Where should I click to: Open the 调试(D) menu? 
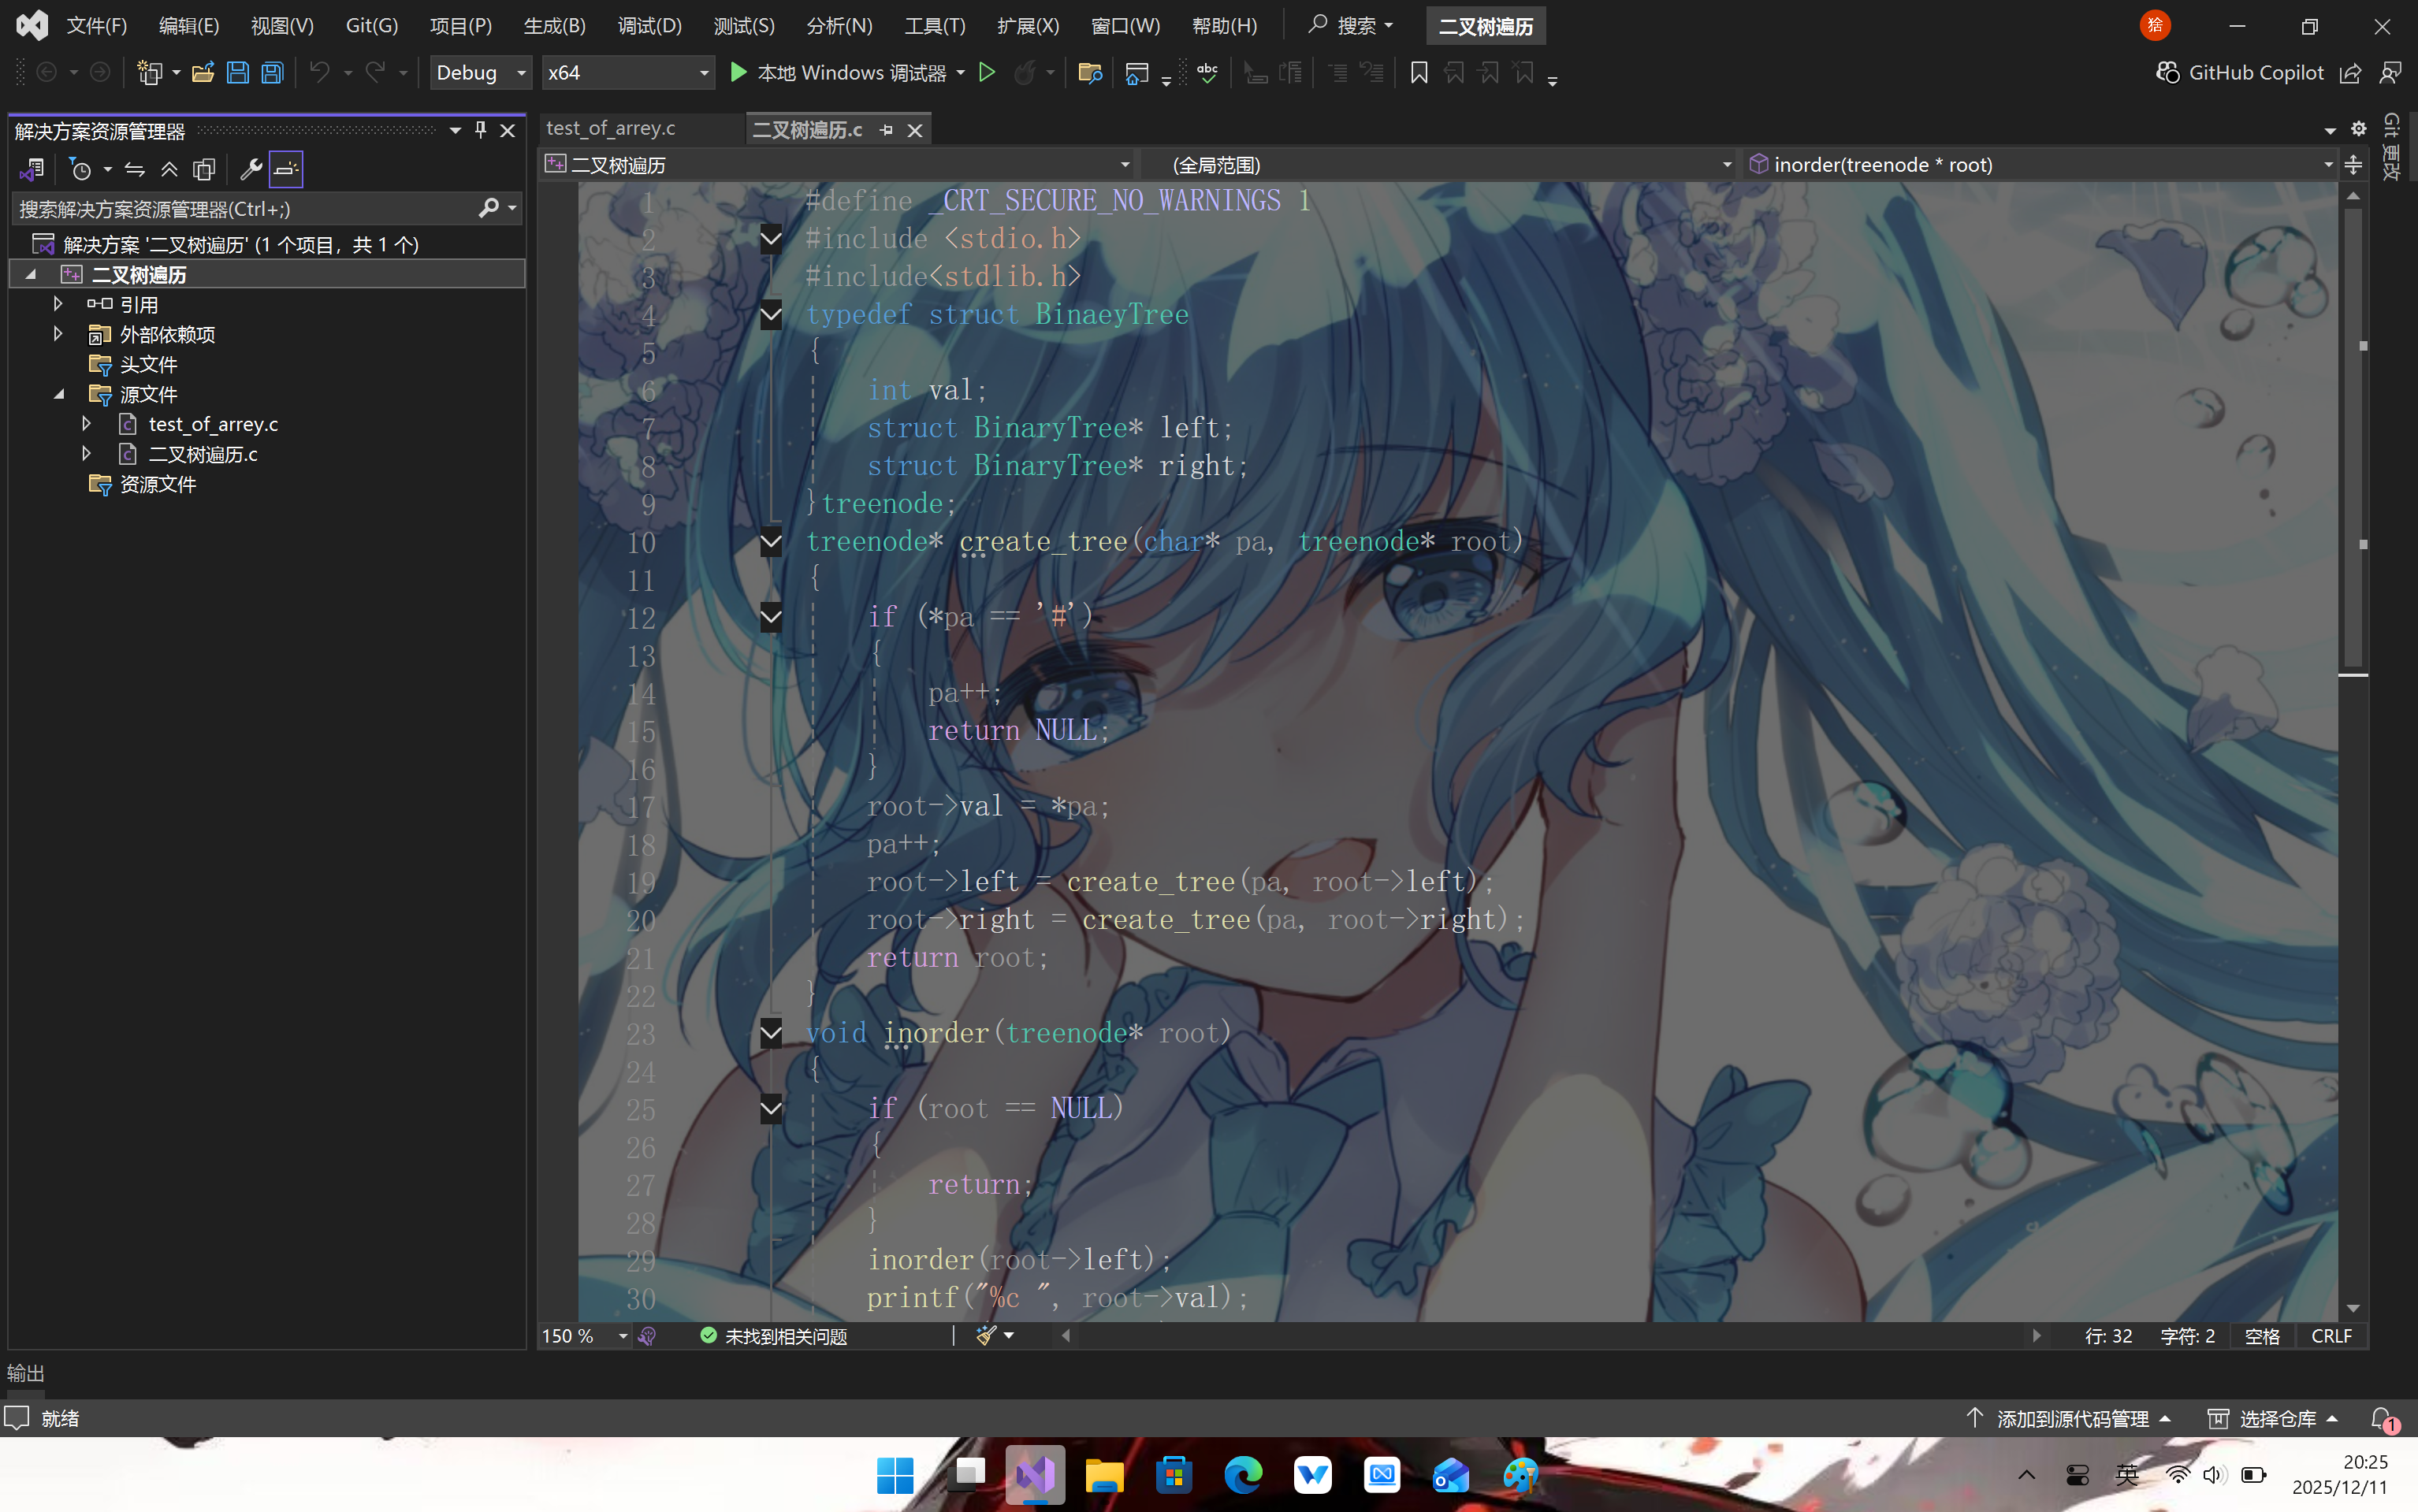[x=649, y=26]
